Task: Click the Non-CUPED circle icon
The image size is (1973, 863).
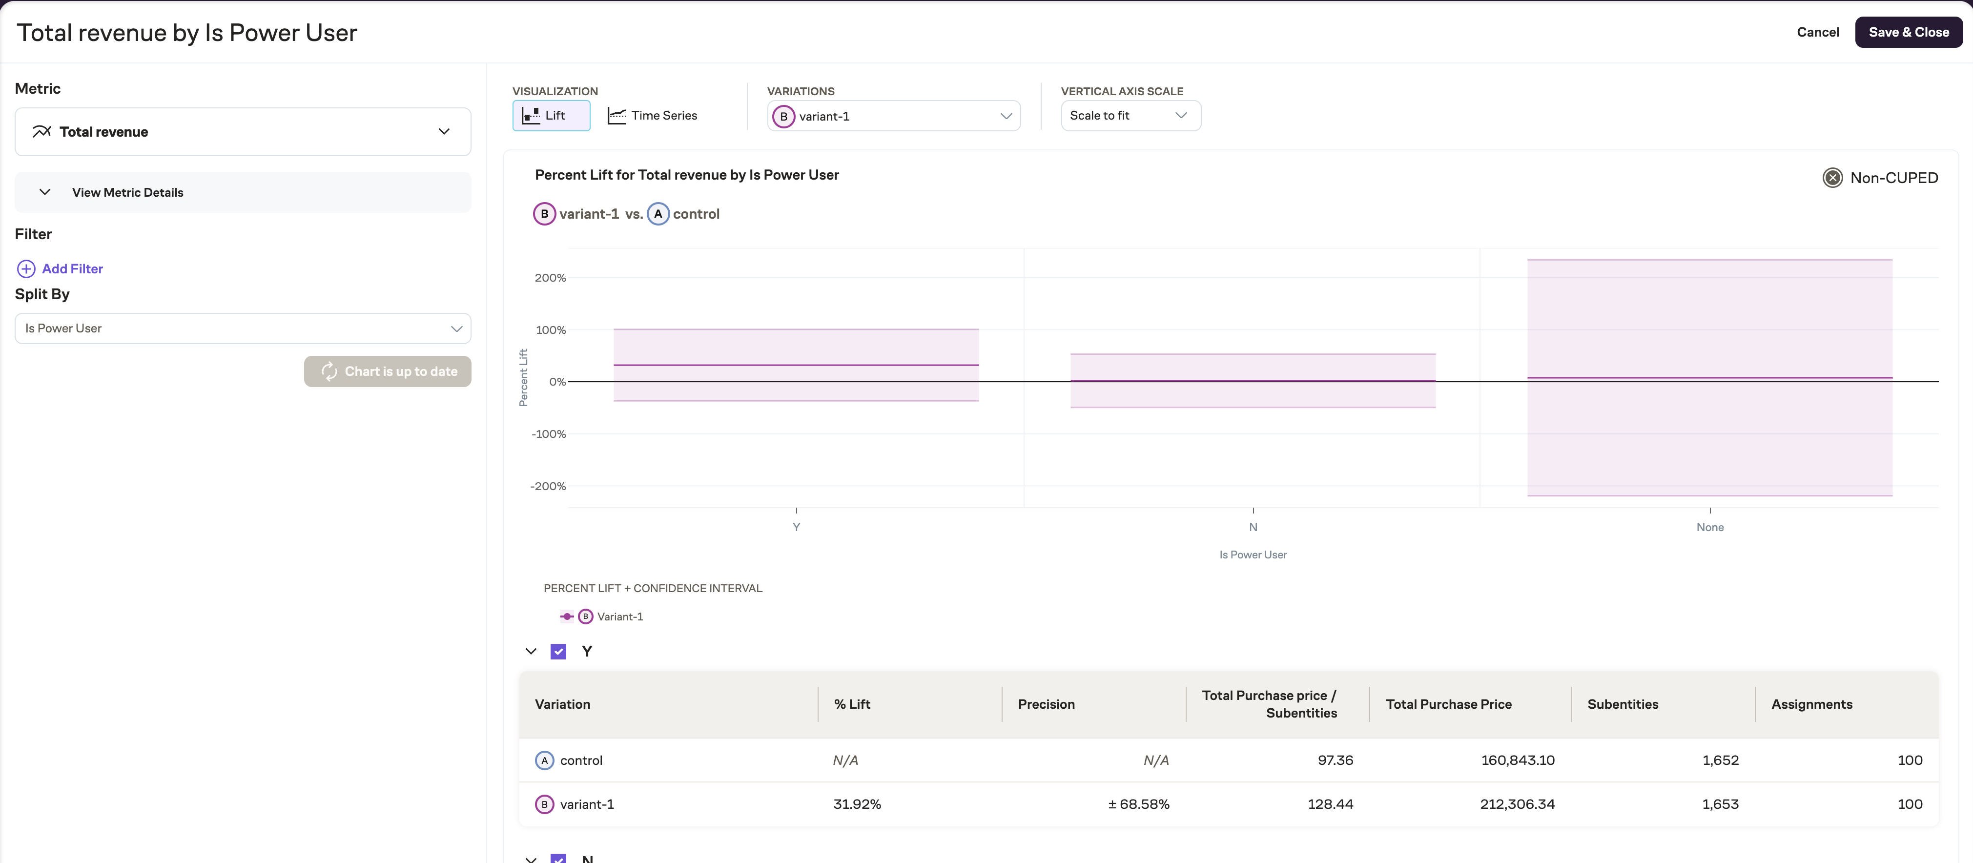Action: [1832, 178]
